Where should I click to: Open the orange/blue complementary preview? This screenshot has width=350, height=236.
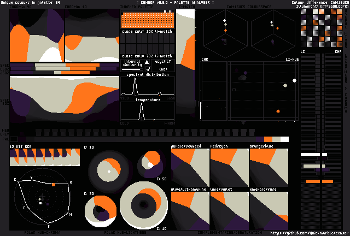(x=269, y=168)
